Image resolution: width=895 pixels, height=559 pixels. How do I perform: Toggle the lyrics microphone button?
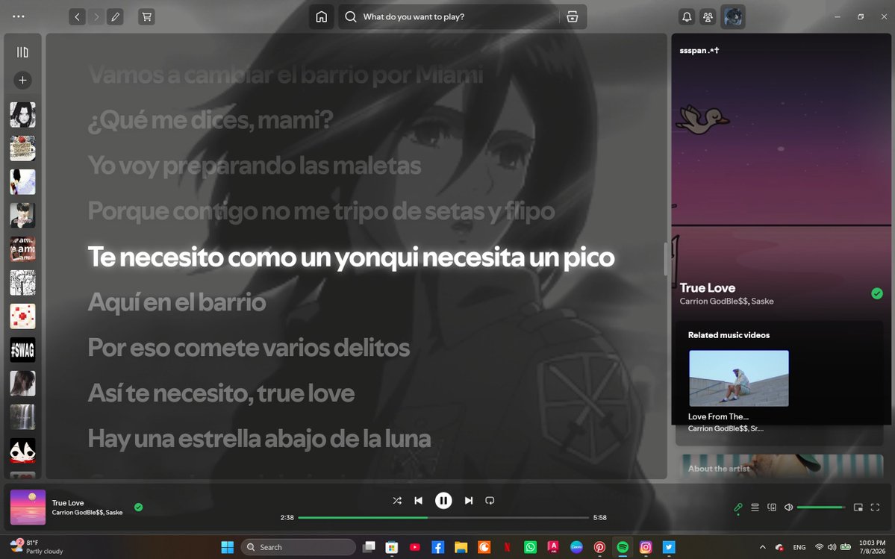[x=738, y=507]
